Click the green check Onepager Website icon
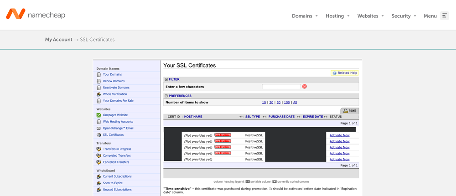456x196 pixels. (98, 115)
